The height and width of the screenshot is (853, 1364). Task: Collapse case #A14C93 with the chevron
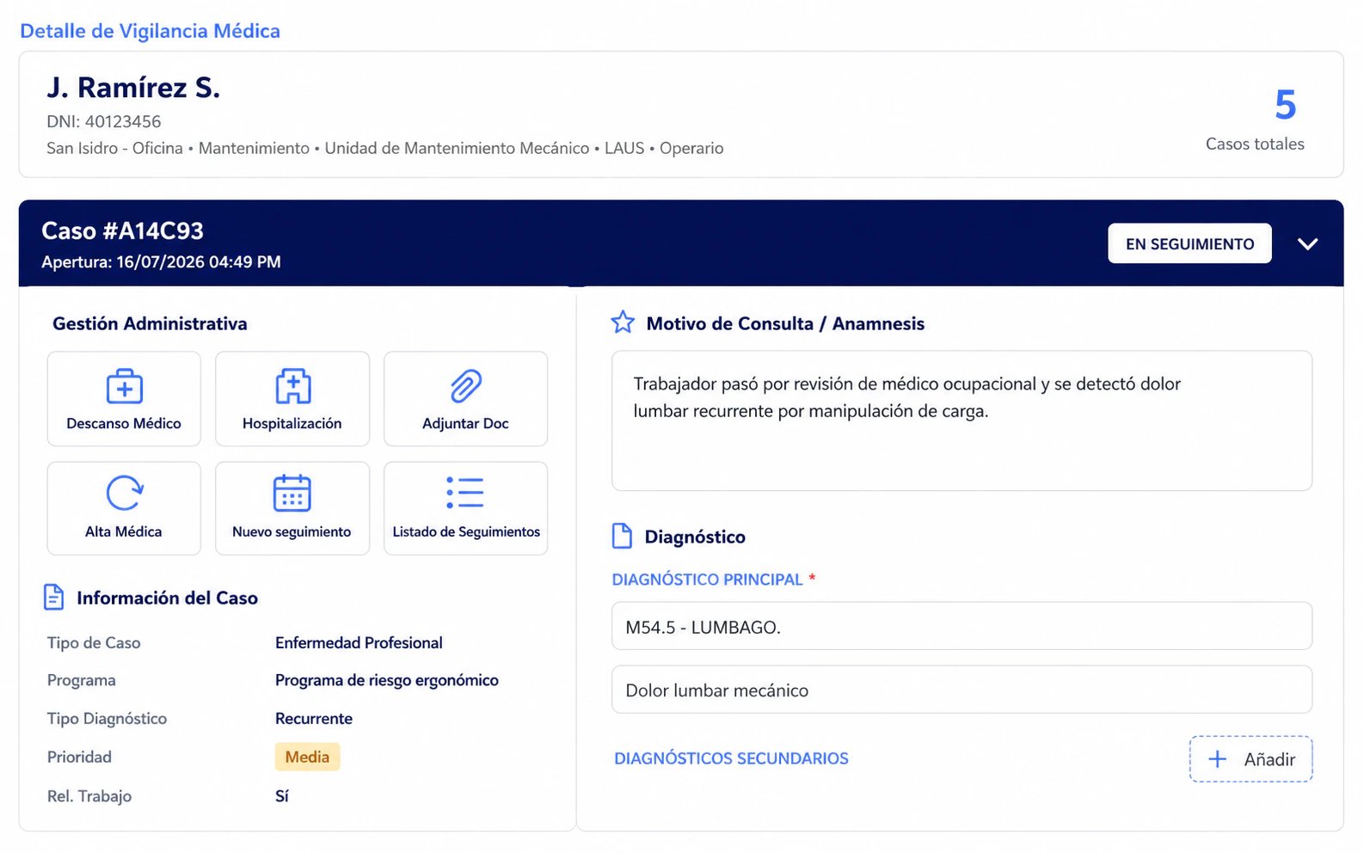coord(1307,244)
